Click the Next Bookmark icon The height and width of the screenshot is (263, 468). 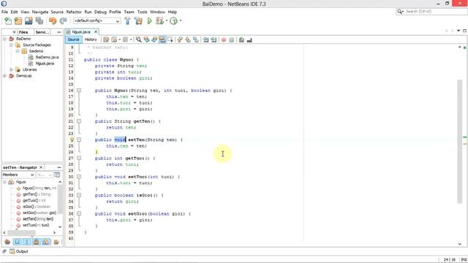(188, 39)
